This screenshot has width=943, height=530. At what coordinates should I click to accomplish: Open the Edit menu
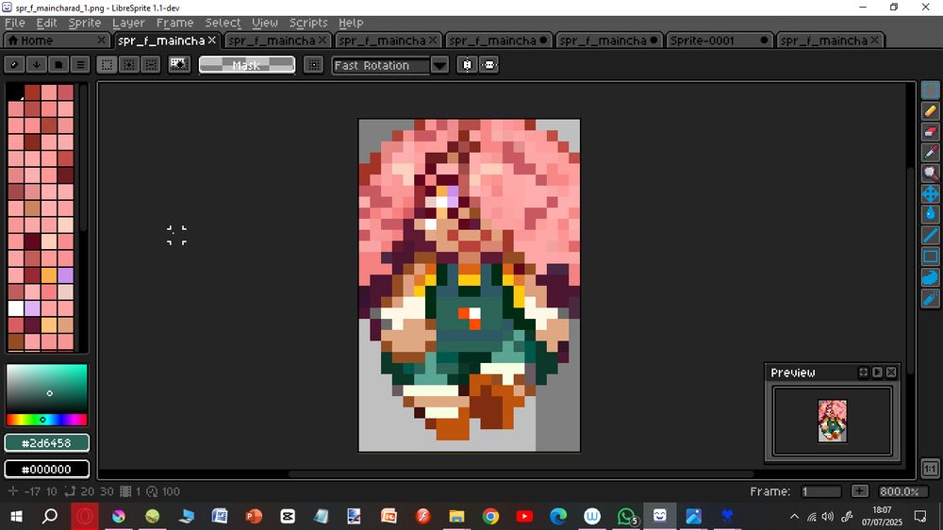tap(46, 23)
